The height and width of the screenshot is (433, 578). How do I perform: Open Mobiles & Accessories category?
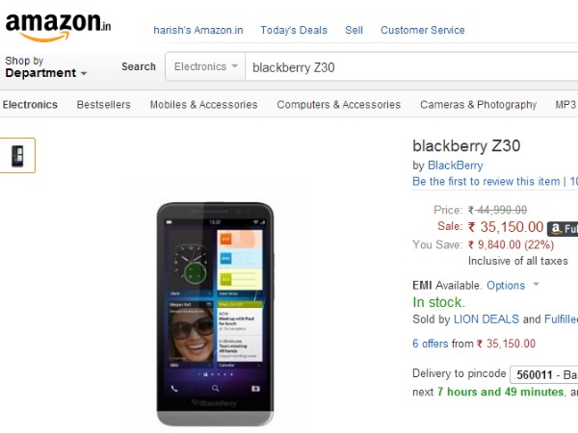point(203,105)
